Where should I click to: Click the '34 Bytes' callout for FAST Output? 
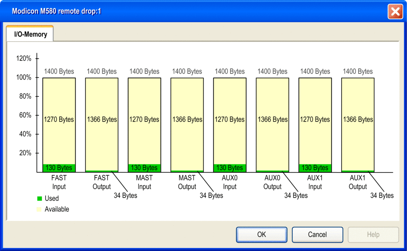point(125,195)
